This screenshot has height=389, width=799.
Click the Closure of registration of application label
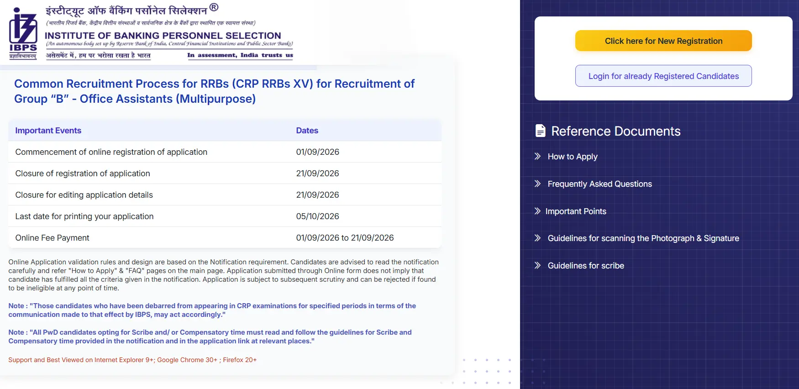[x=83, y=173]
